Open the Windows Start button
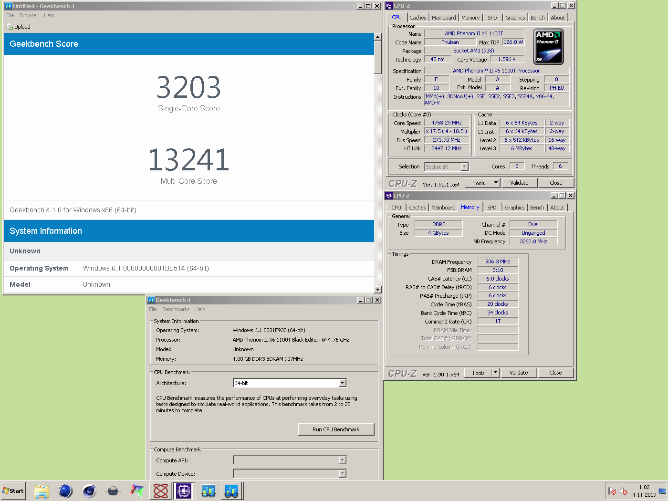Image resolution: width=668 pixels, height=501 pixels. pos(13,491)
